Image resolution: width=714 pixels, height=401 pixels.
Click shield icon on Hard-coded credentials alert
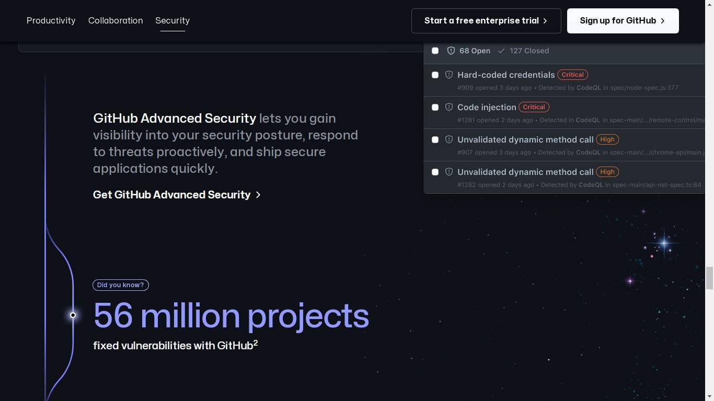tap(448, 75)
